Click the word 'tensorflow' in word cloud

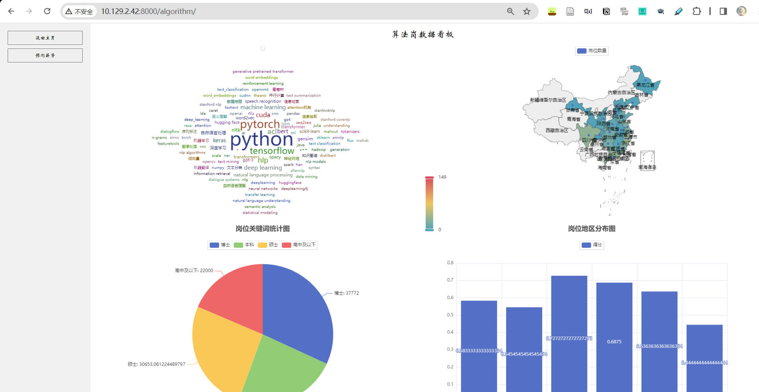[272, 151]
